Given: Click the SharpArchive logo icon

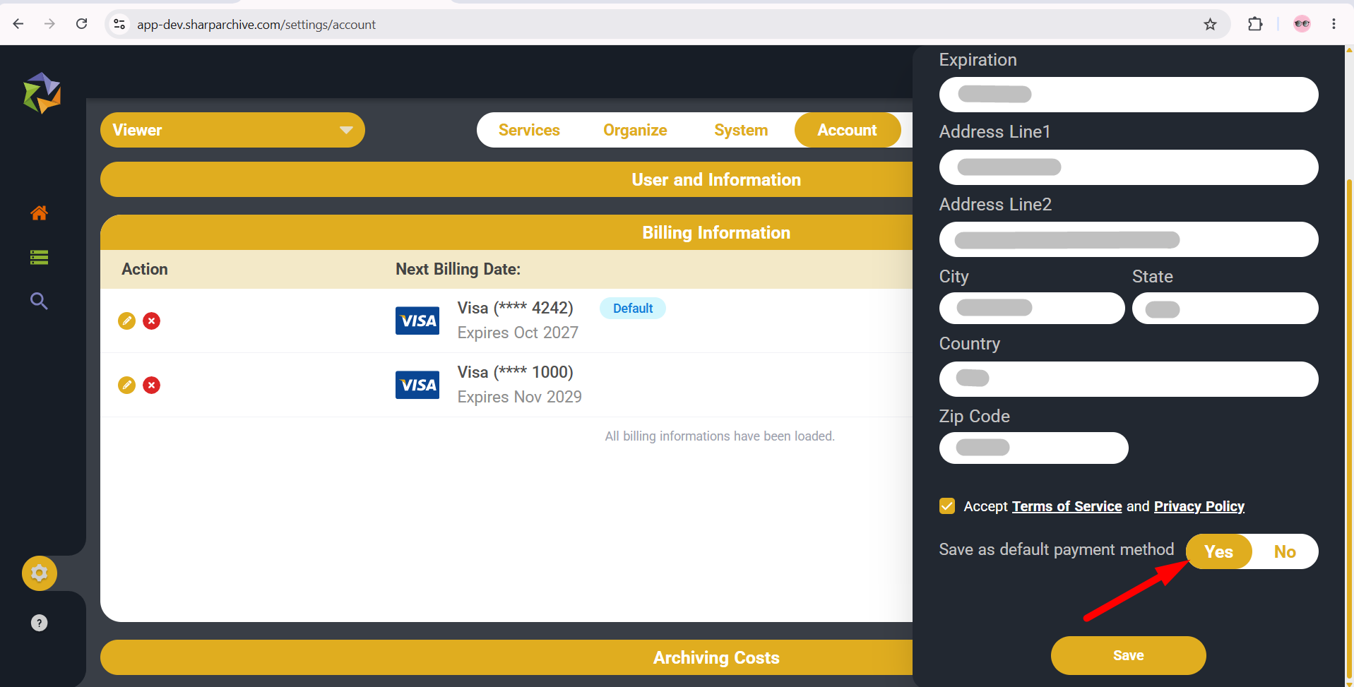Looking at the screenshot, I should (x=42, y=92).
